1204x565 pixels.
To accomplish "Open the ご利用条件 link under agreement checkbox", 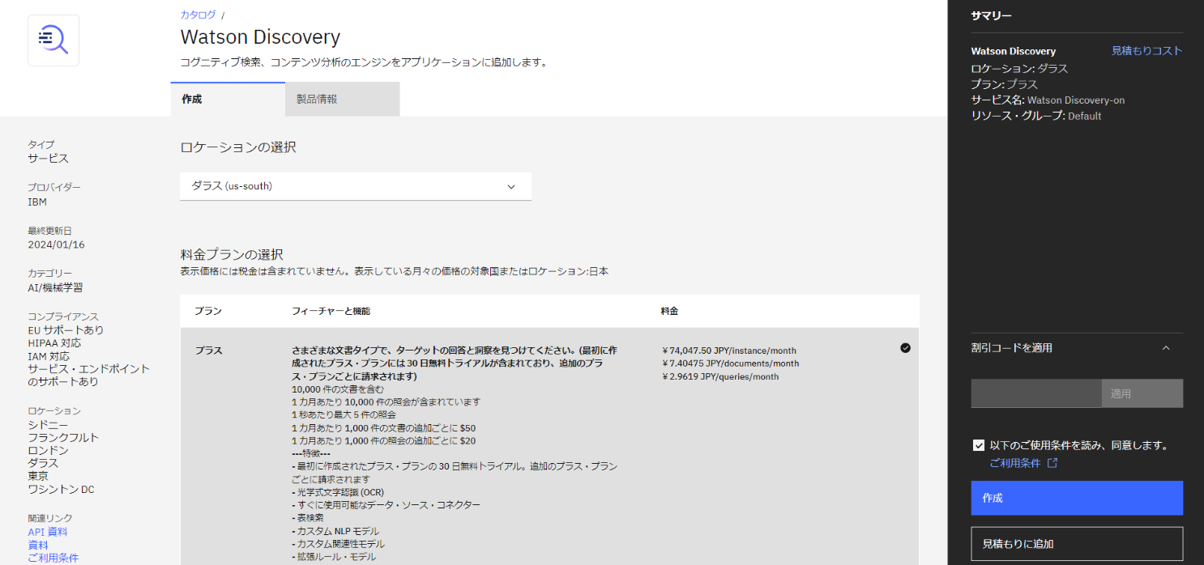I will pos(1014,464).
